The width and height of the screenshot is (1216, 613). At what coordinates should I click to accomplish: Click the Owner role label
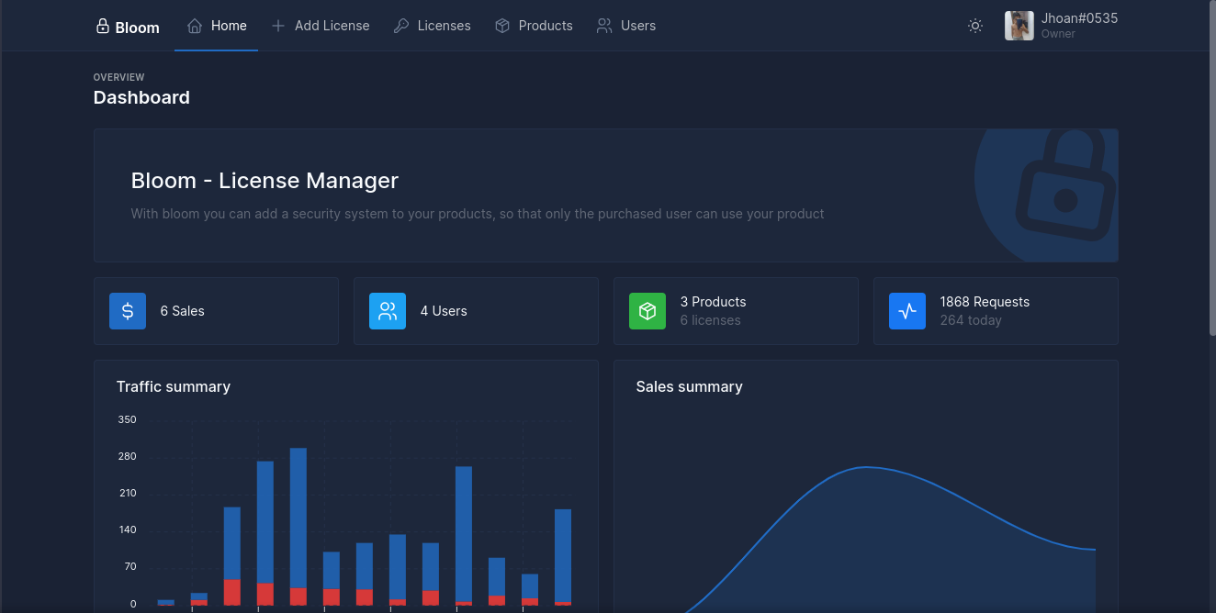1058,34
